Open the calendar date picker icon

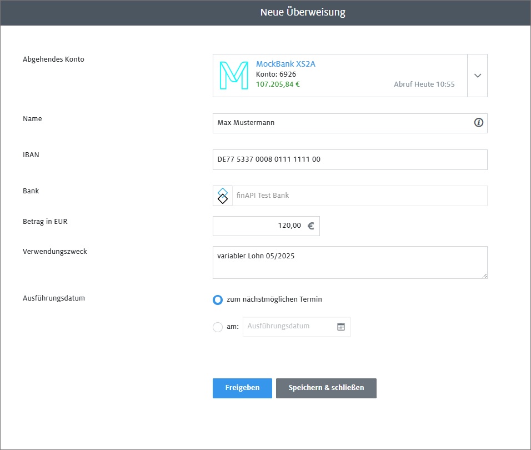(x=341, y=327)
